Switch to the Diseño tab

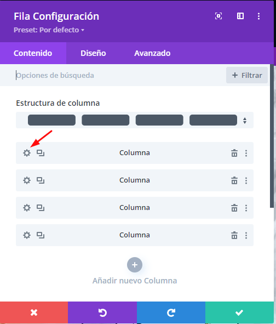(x=93, y=53)
